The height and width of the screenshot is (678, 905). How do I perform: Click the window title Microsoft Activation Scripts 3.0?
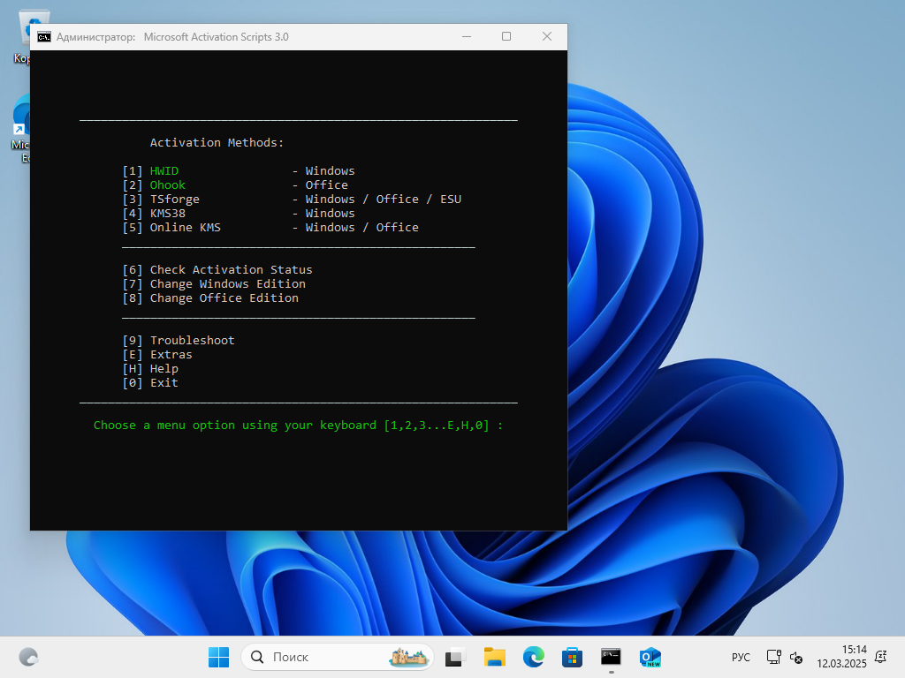point(216,37)
